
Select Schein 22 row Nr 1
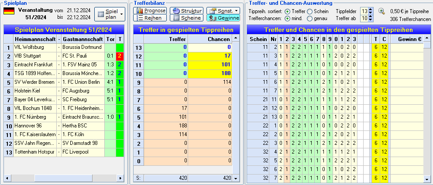[335, 126]
